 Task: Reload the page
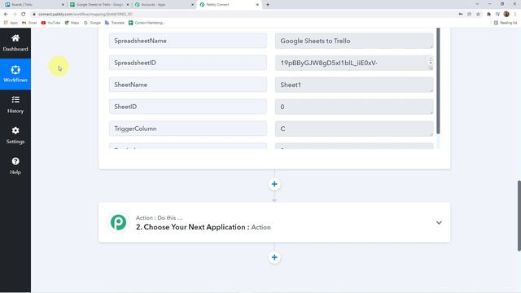(24, 15)
